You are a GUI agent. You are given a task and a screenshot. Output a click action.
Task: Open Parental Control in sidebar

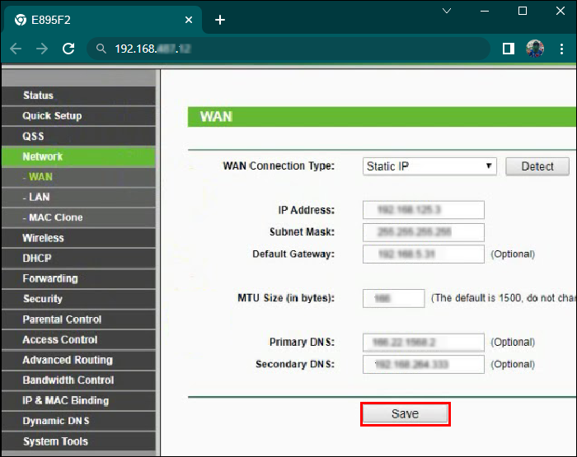coord(79,319)
